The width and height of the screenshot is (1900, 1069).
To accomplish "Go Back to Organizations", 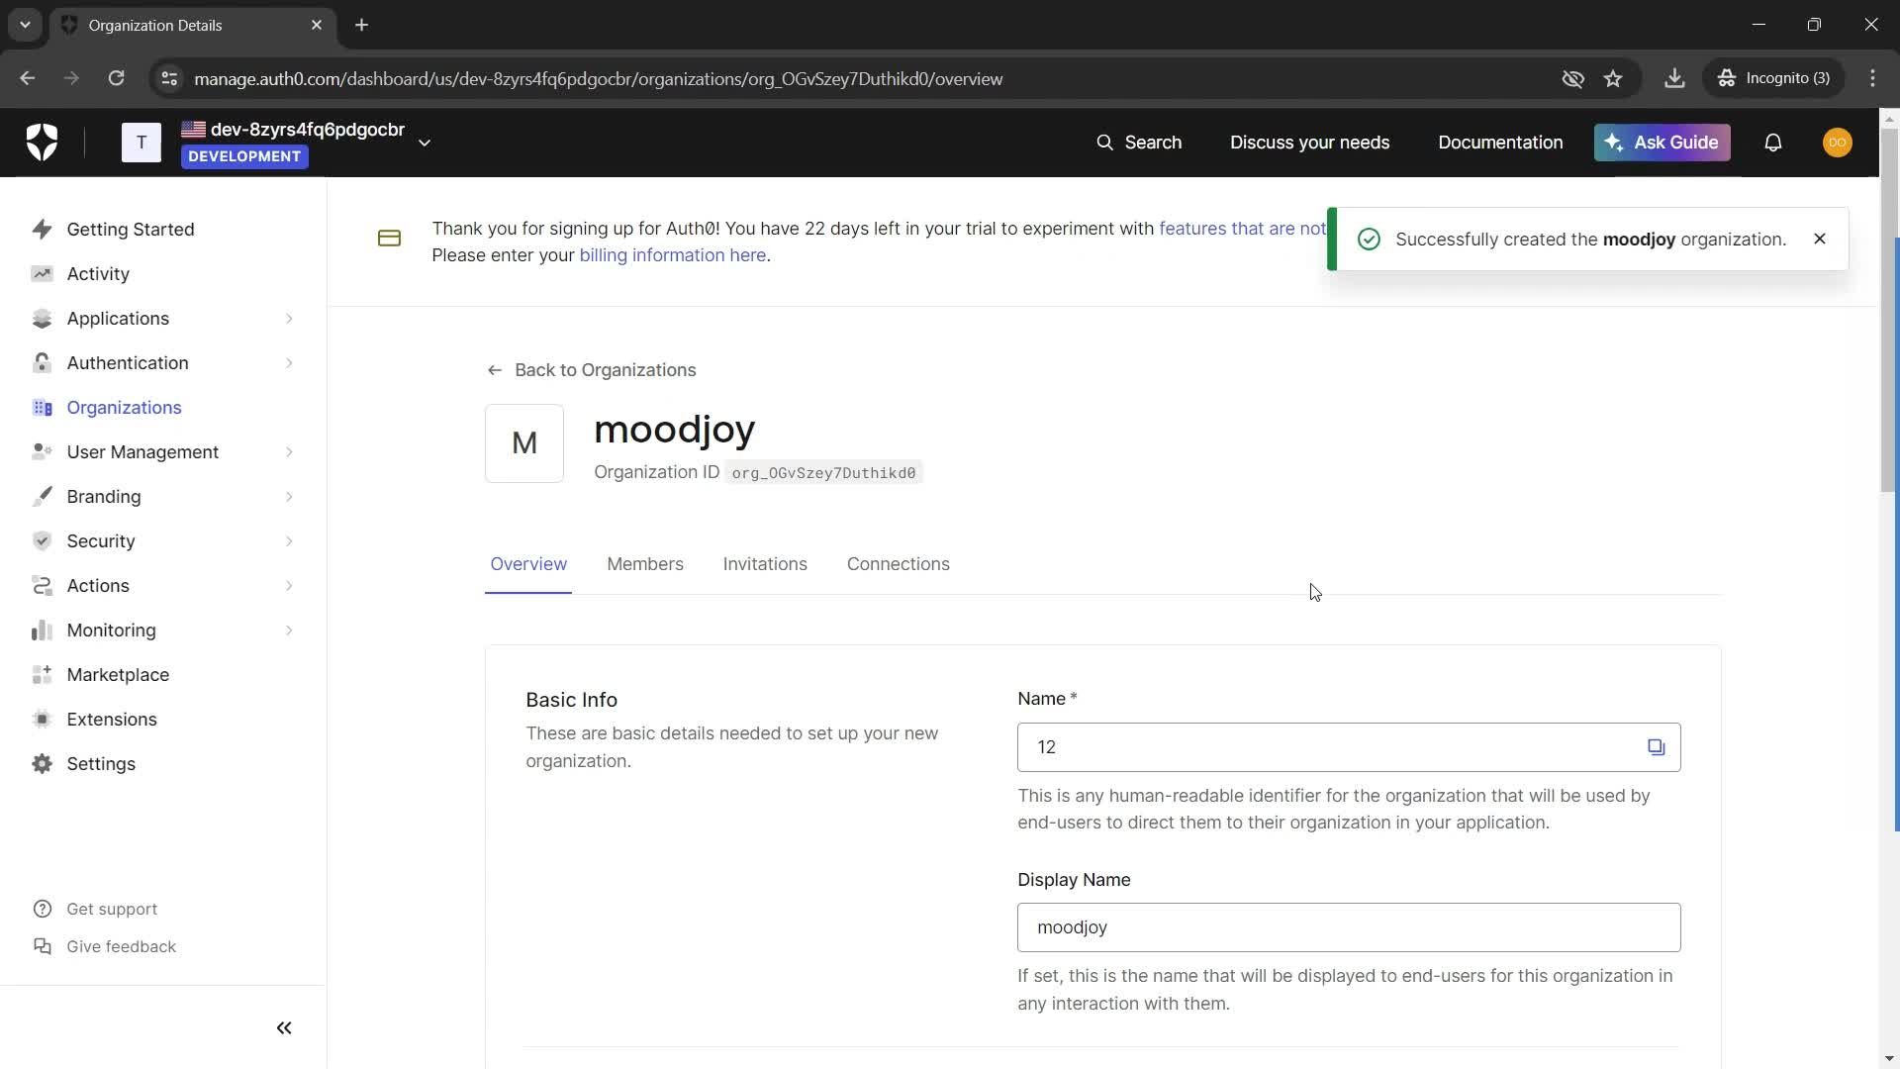I will (592, 369).
